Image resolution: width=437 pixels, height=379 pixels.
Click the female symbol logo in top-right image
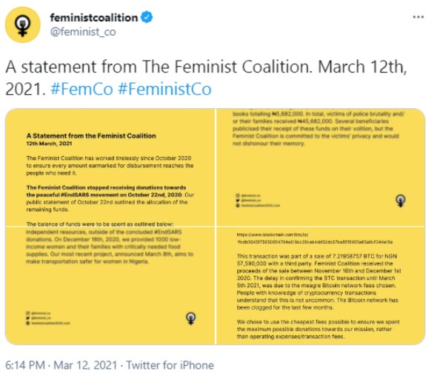[401, 201]
